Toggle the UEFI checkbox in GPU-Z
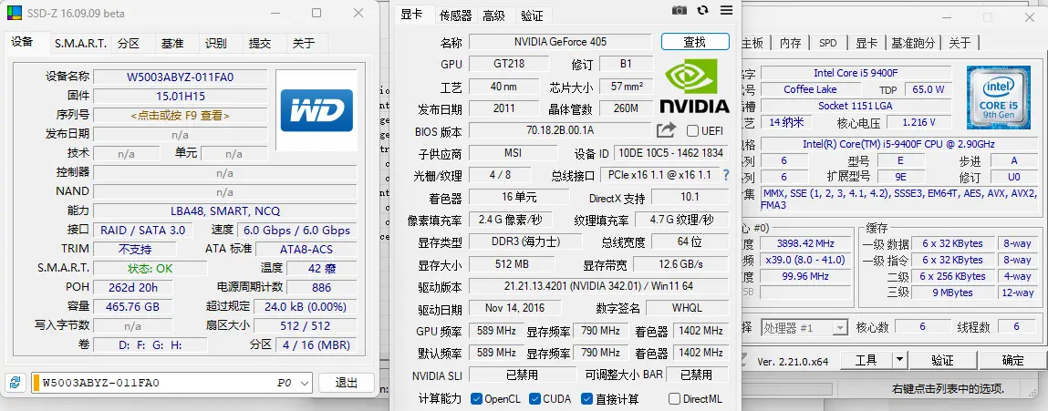 click(x=692, y=131)
